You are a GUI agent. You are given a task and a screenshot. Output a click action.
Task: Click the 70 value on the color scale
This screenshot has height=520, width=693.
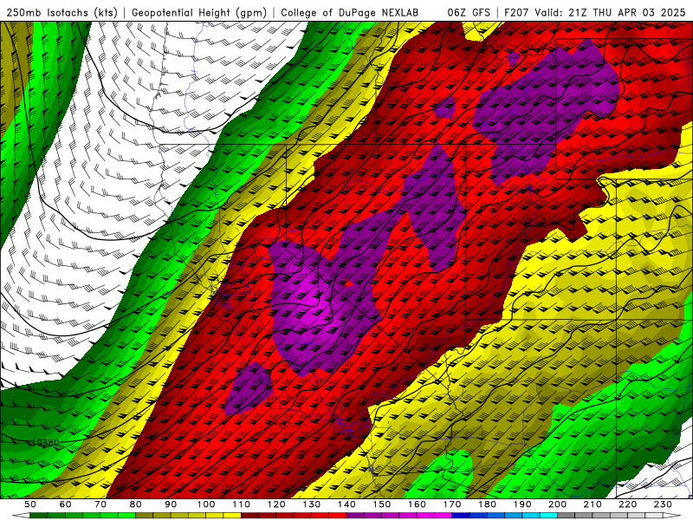[x=100, y=504]
